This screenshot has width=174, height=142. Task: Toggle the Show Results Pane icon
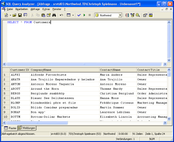[151, 15]
